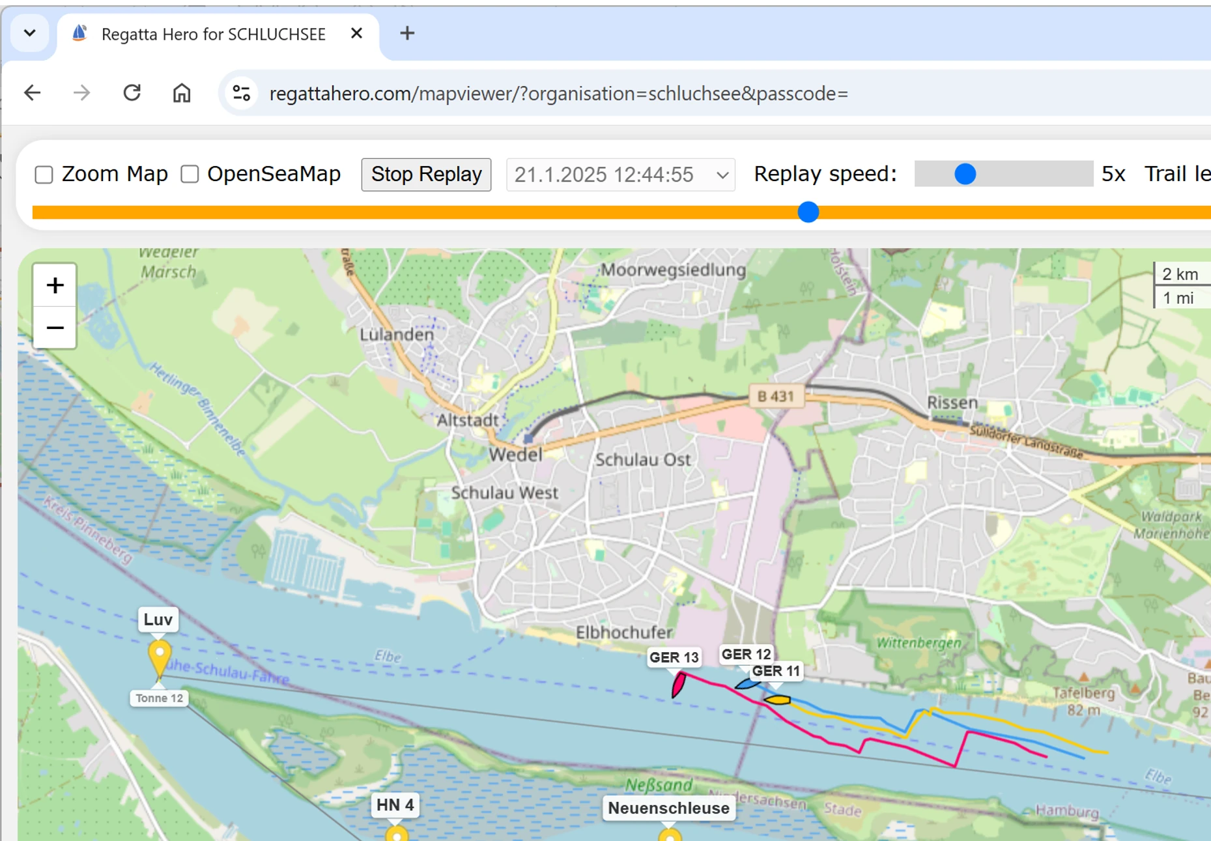Open a new browser tab
Image resolution: width=1211 pixels, height=841 pixels.
coord(407,33)
